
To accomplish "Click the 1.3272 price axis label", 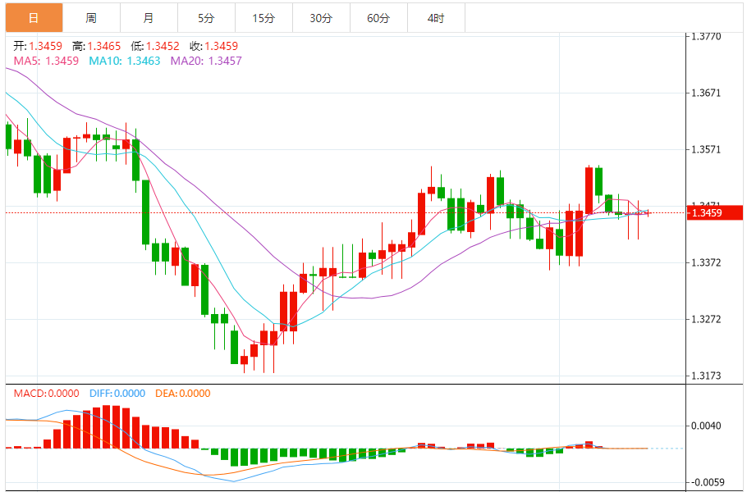I will tap(706, 319).
